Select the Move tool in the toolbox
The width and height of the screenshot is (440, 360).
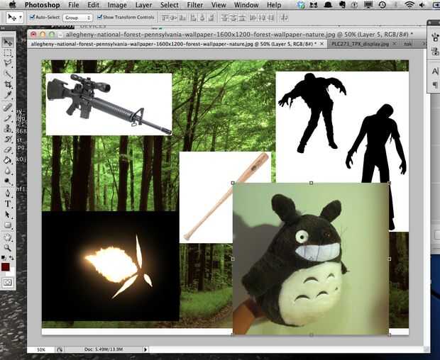[x=8, y=43]
